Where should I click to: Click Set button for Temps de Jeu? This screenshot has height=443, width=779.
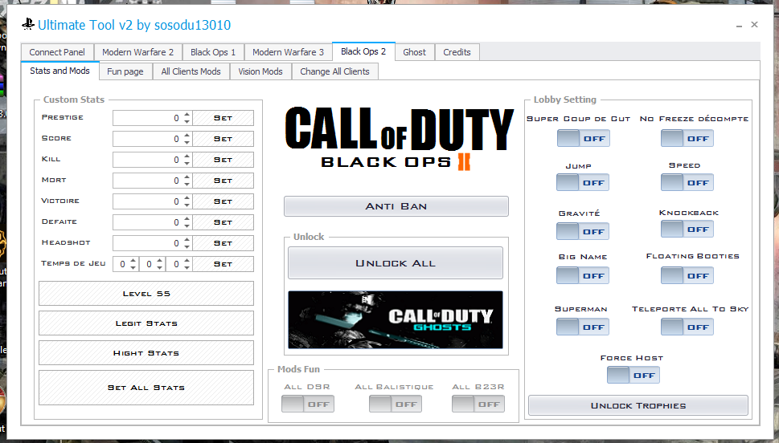(x=223, y=264)
